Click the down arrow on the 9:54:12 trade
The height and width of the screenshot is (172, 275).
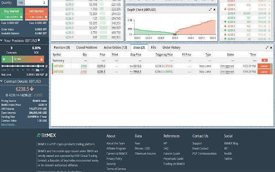pos(225,9)
